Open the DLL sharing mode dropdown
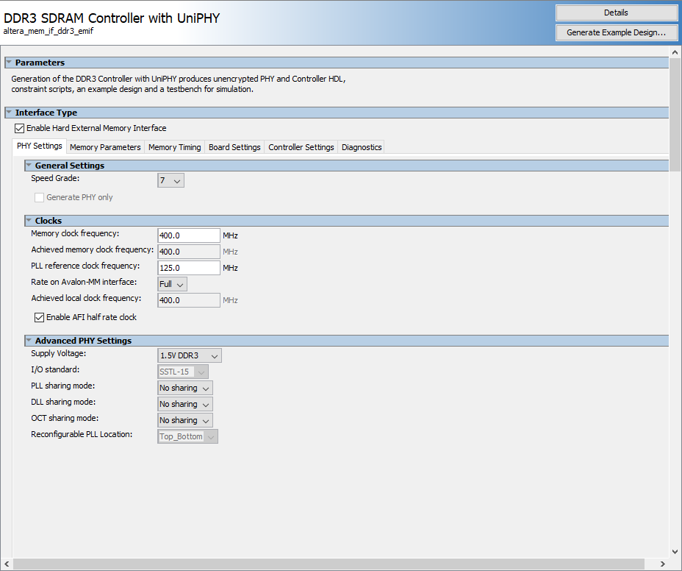The width and height of the screenshot is (682, 571). (185, 404)
